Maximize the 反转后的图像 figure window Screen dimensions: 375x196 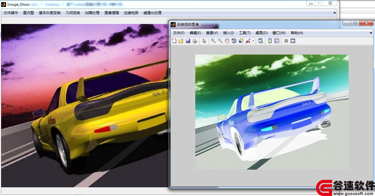355,23
